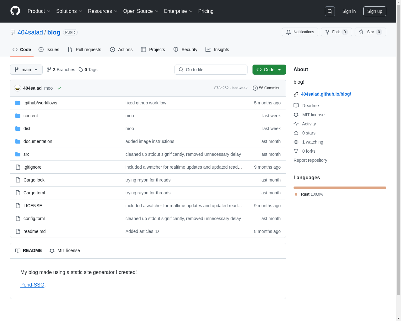Open the blog repository name link
The width and height of the screenshot is (401, 321).
click(54, 32)
